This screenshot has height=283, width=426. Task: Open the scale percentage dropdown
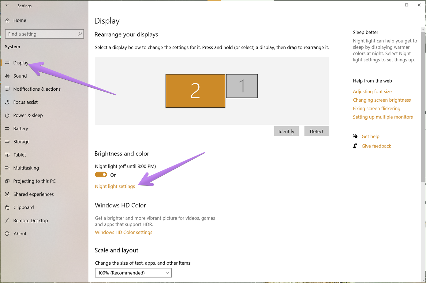coord(133,273)
